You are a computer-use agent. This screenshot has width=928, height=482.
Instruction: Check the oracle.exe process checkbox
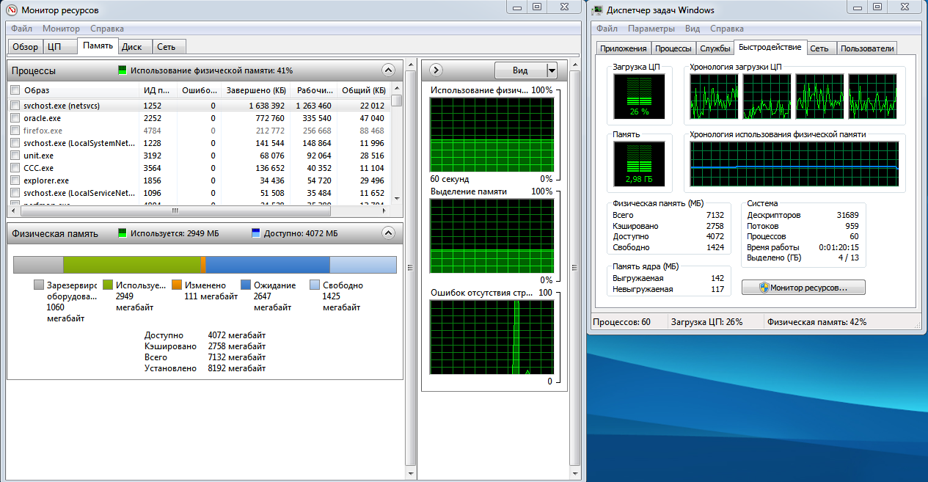(15, 118)
